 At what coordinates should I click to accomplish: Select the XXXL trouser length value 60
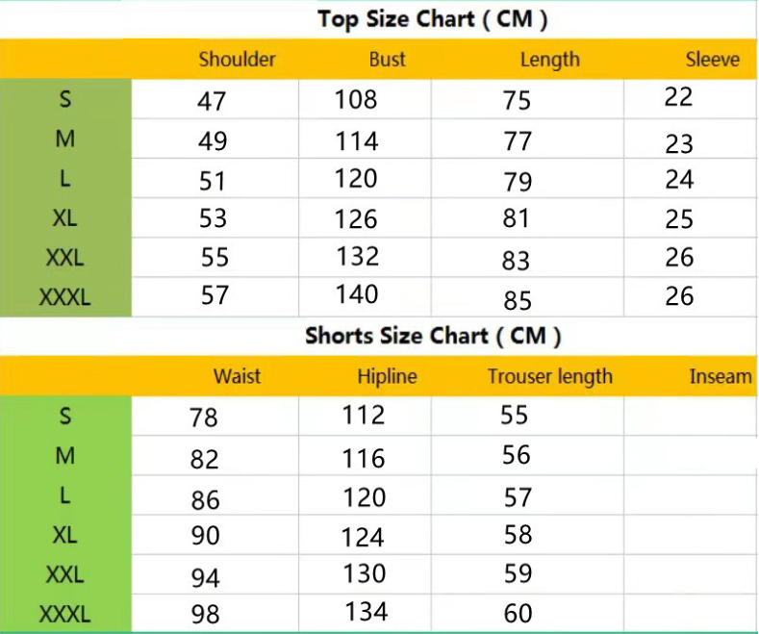click(x=517, y=614)
